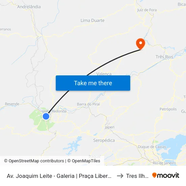Select the orange destination pin marker
This screenshot has width=186, height=186.
140,44
